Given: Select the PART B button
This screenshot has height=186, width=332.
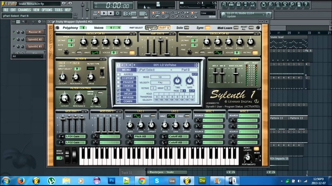Looking at the screenshot, I should click(164, 28).
